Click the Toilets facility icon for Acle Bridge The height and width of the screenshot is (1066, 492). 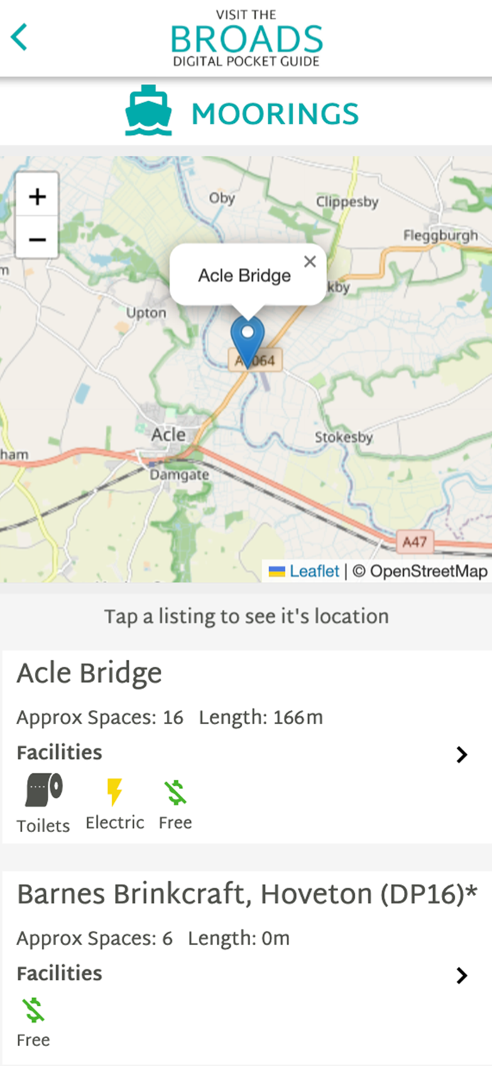coord(43,789)
